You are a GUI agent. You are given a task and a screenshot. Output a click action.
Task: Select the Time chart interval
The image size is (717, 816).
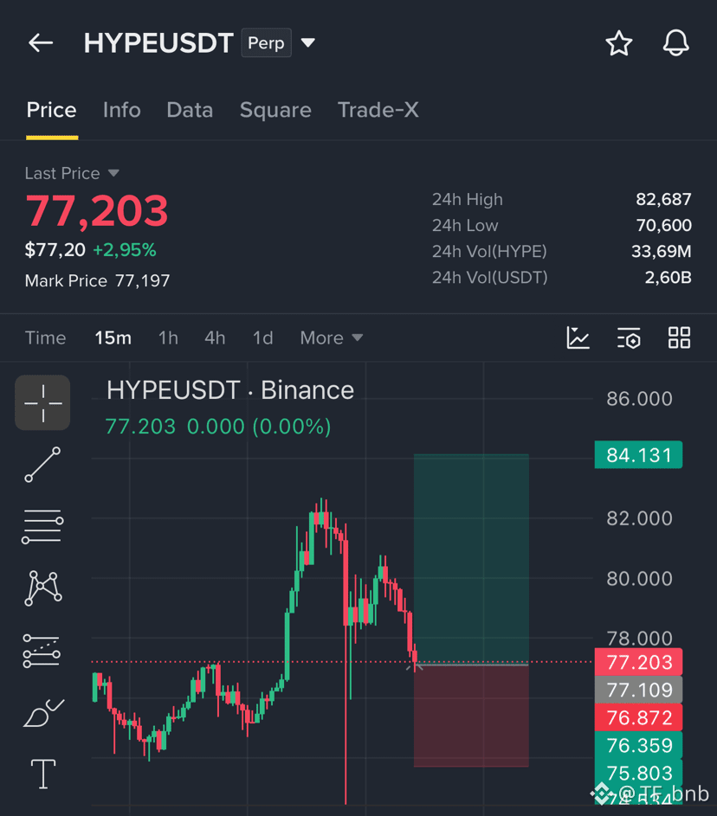click(x=45, y=337)
